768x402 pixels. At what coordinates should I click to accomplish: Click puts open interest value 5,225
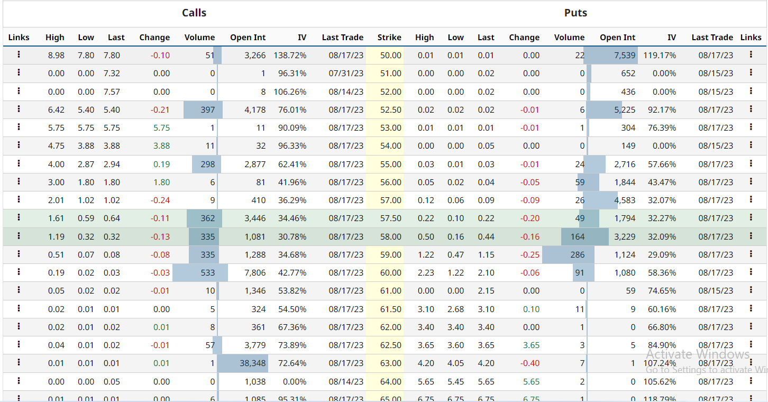tap(624, 109)
